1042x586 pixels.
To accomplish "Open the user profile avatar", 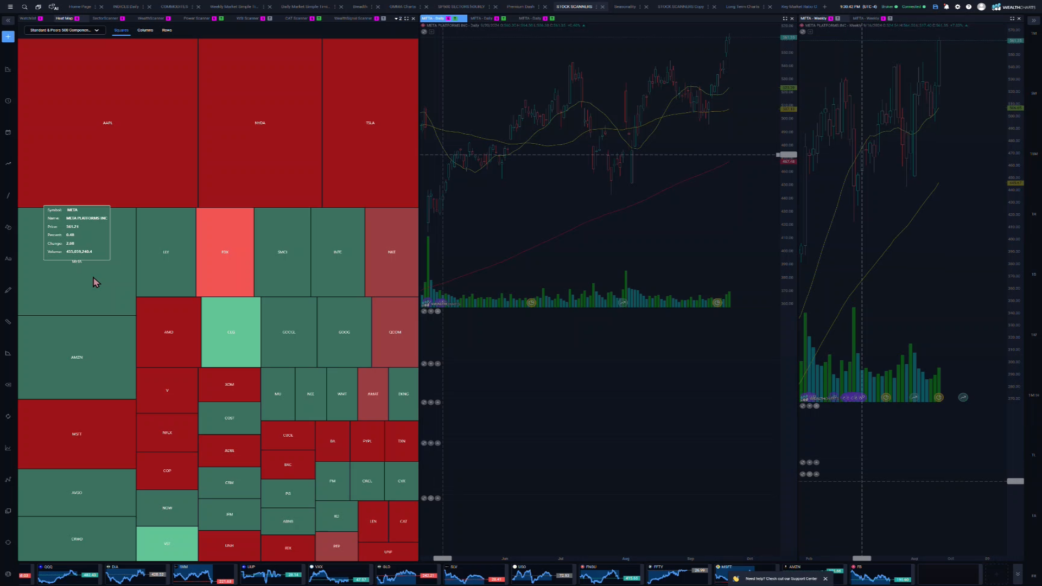I will (x=981, y=7).
